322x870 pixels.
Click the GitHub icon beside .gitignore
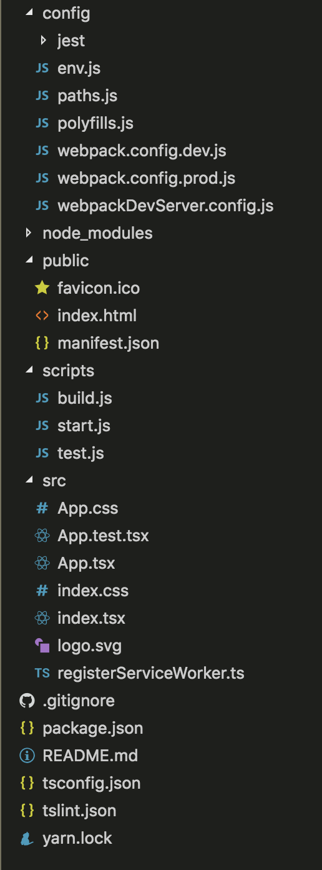click(27, 701)
